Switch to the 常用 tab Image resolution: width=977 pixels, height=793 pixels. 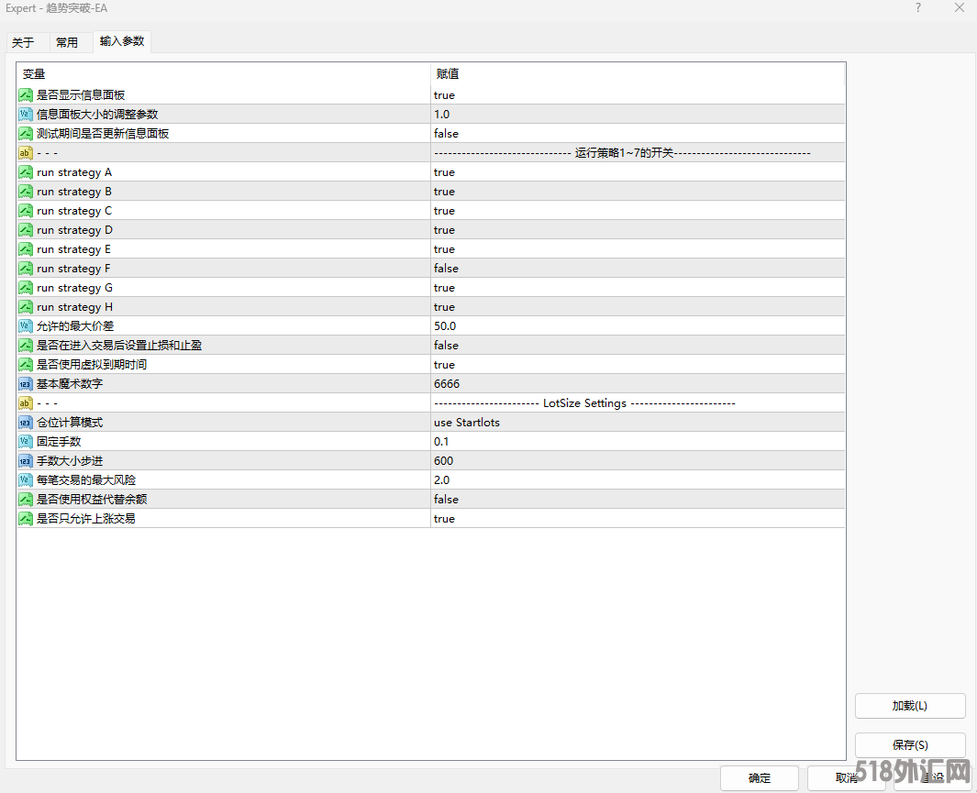click(x=67, y=42)
